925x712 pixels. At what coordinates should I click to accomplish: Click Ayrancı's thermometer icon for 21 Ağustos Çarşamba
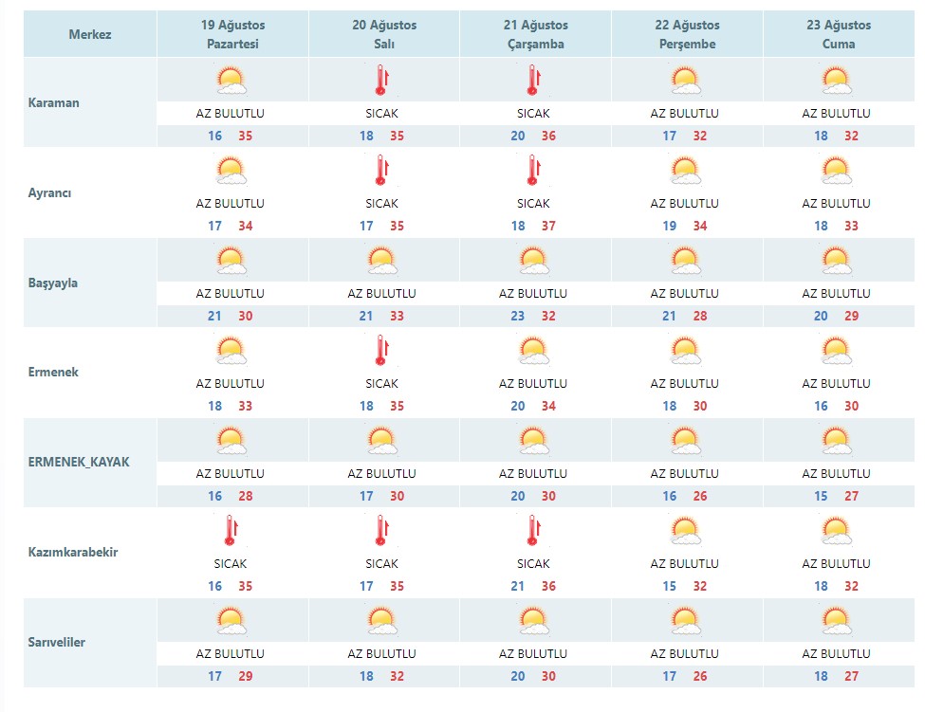[x=534, y=171]
